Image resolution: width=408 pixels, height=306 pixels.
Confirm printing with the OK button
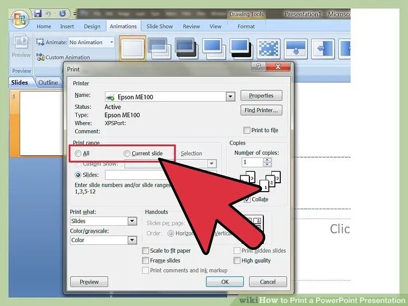(225, 282)
